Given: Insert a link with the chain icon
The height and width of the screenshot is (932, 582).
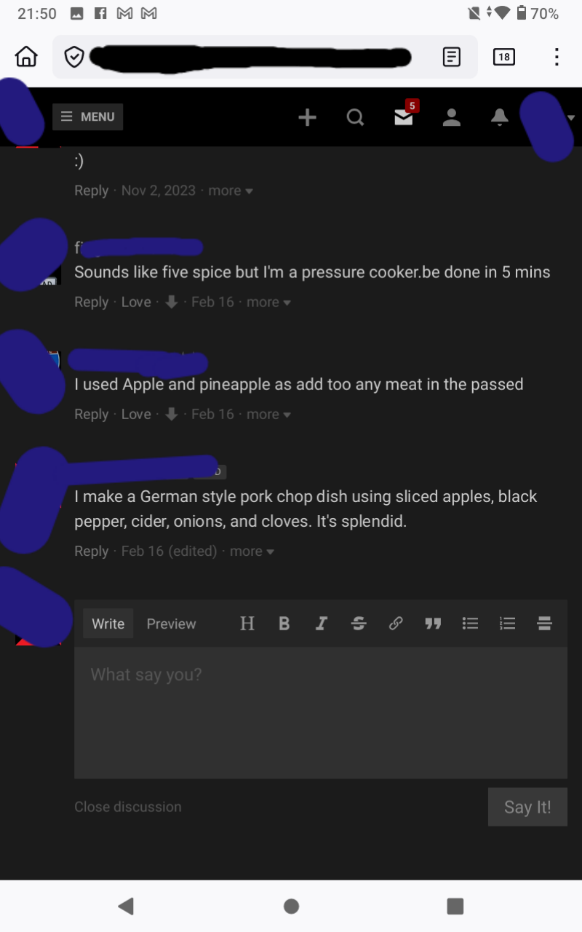Looking at the screenshot, I should point(396,624).
